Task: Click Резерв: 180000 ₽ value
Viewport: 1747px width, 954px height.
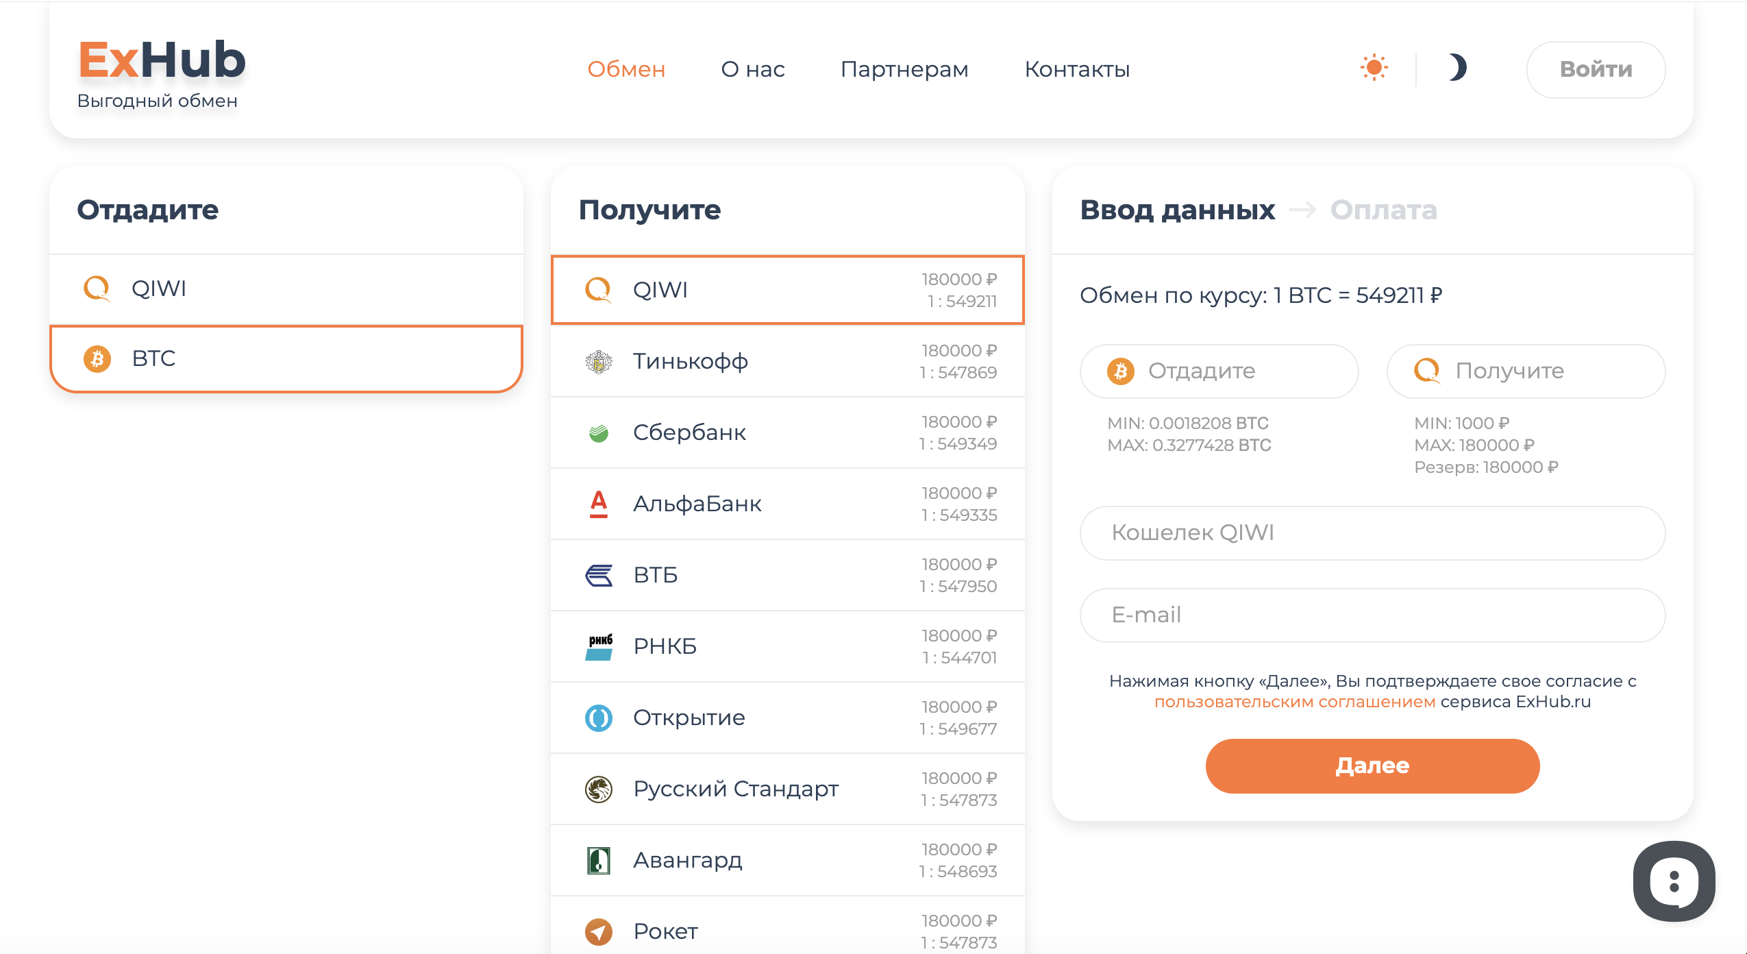Action: click(x=1486, y=467)
